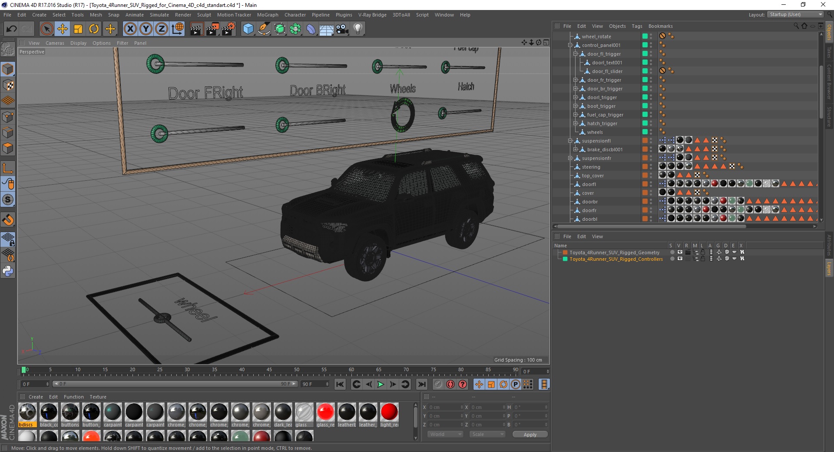This screenshot has width=834, height=452.
Task: Select the Content Browser side tab
Action: click(829, 82)
